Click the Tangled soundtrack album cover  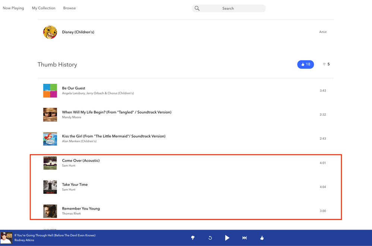point(50,115)
